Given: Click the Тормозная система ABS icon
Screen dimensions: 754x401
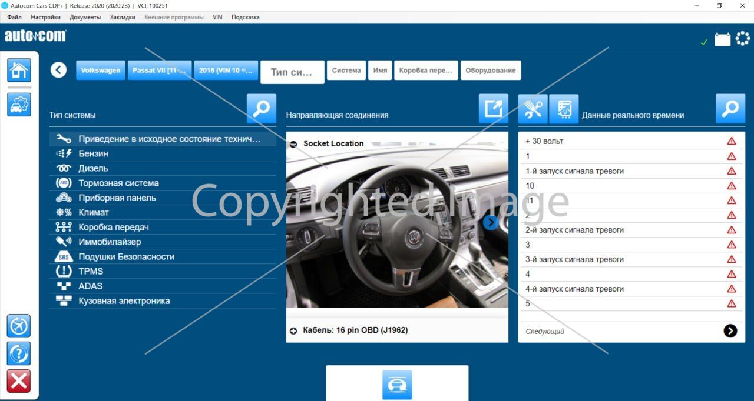Looking at the screenshot, I should click(64, 183).
